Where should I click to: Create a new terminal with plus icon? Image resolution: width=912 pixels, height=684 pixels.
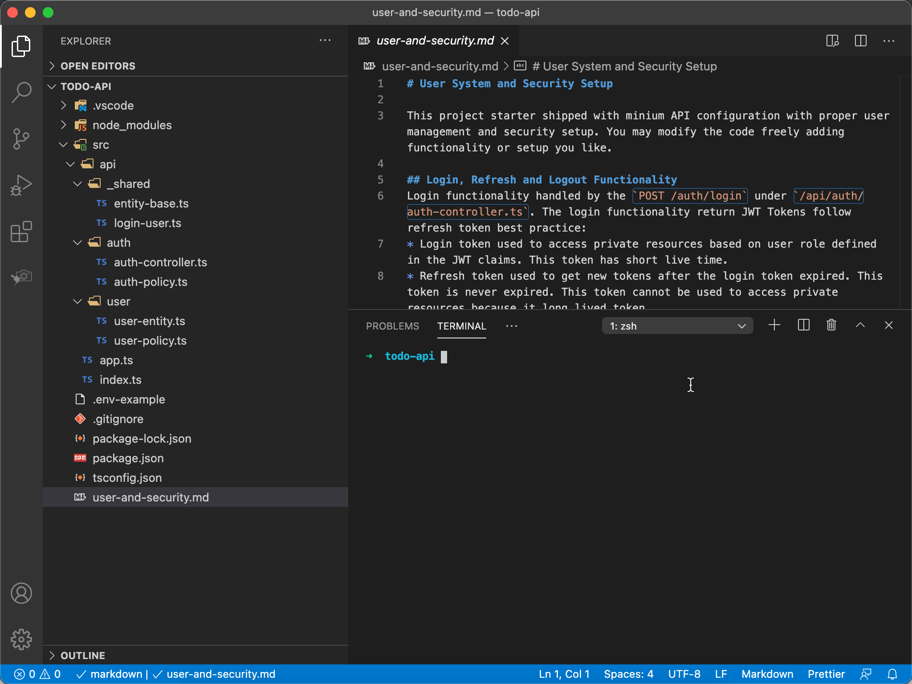click(774, 325)
